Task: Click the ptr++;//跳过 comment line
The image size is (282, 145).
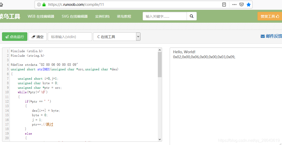Action: point(43,124)
